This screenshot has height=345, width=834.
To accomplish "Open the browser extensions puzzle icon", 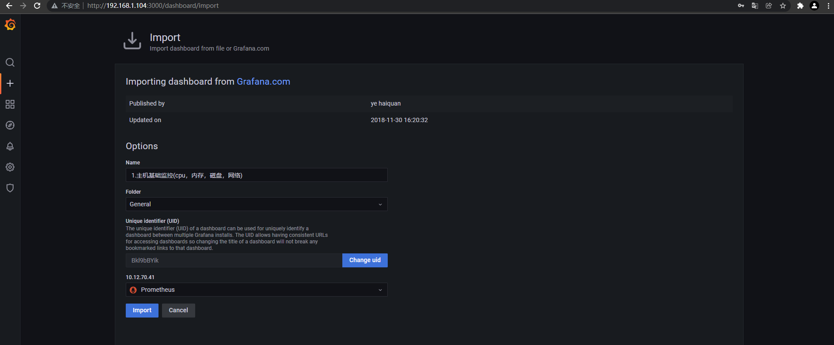I will (x=800, y=6).
